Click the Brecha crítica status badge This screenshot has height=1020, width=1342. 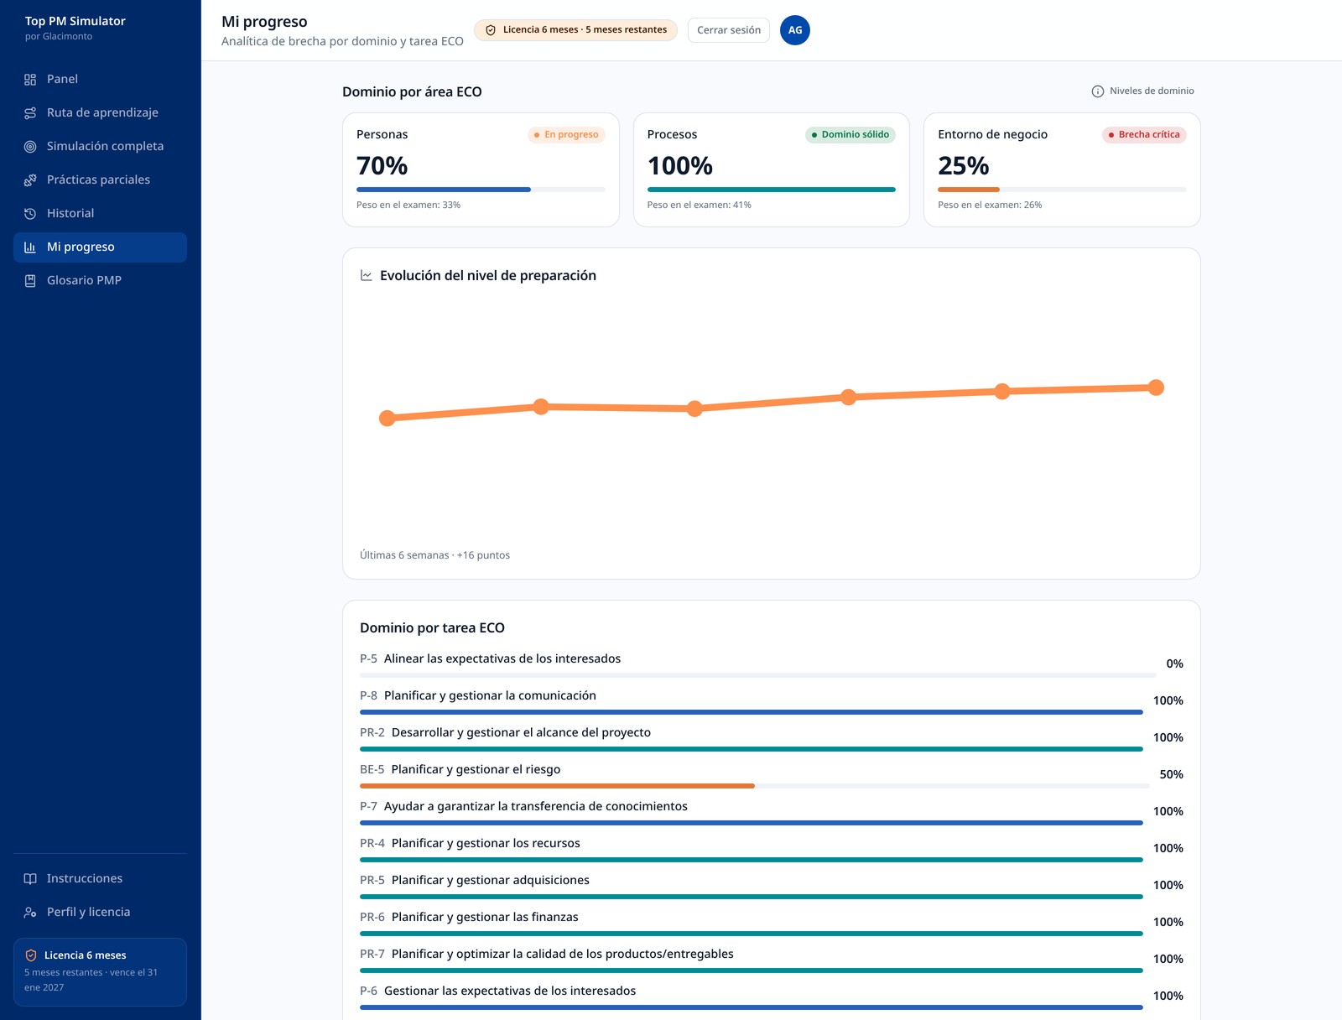click(1144, 135)
